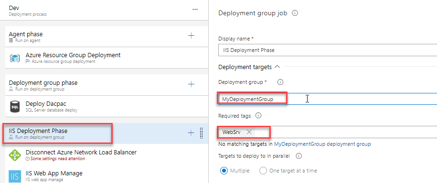Viewport: 437px width, 183px height.
Task: Open Disconnect Azure Network Load Balancer task
Action: (107, 155)
